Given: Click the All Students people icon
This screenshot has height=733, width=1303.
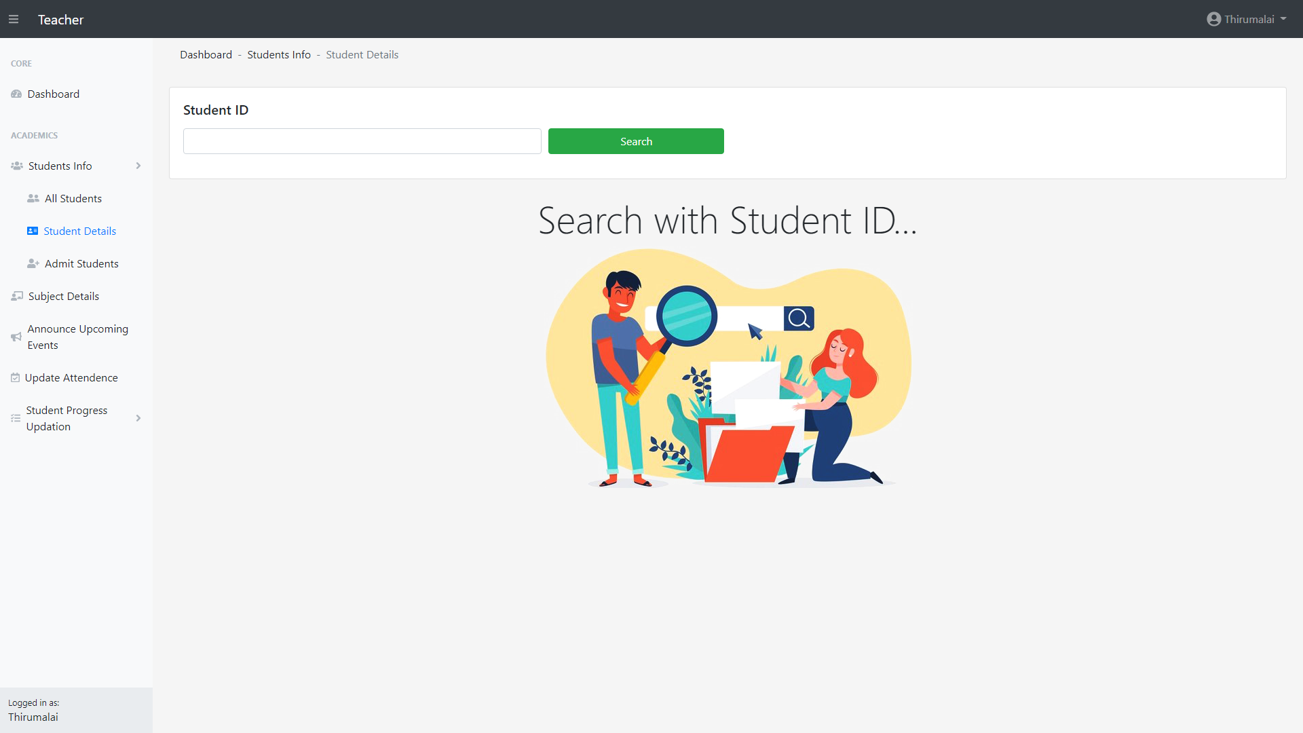Looking at the screenshot, I should point(33,199).
